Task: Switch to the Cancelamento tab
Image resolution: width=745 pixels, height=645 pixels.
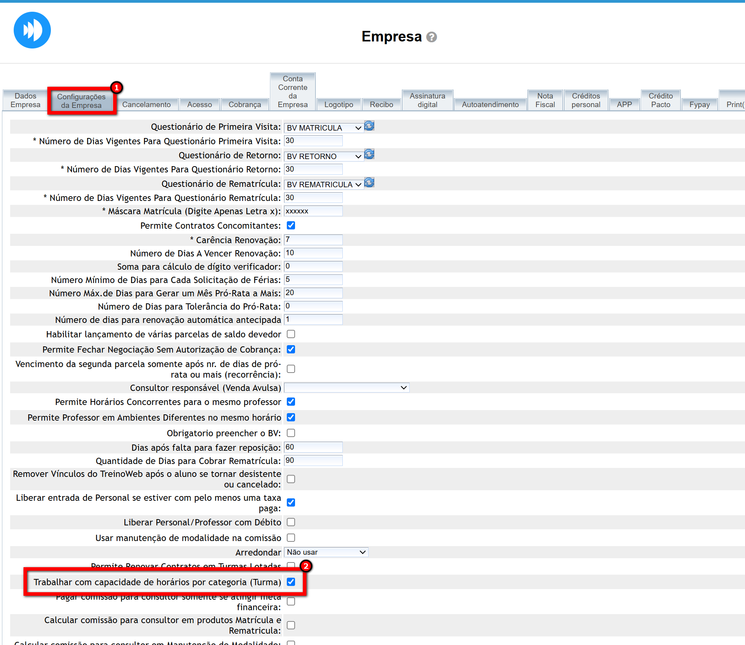Action: coord(146,104)
